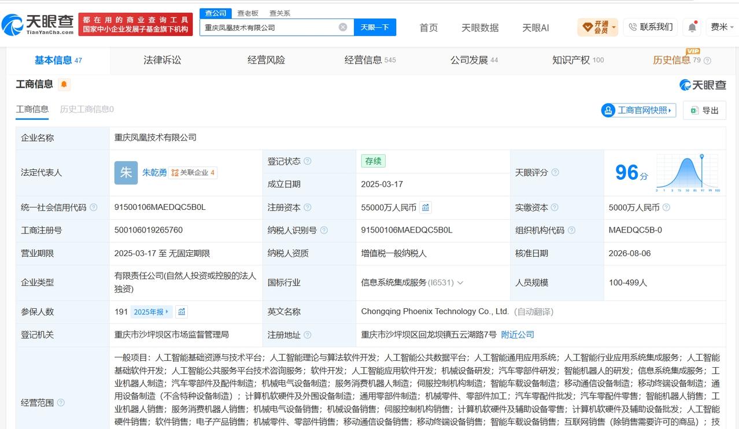Image resolution: width=739 pixels, height=429 pixels.
Task: Switch to the 经营信息 tab
Action: [x=370, y=60]
